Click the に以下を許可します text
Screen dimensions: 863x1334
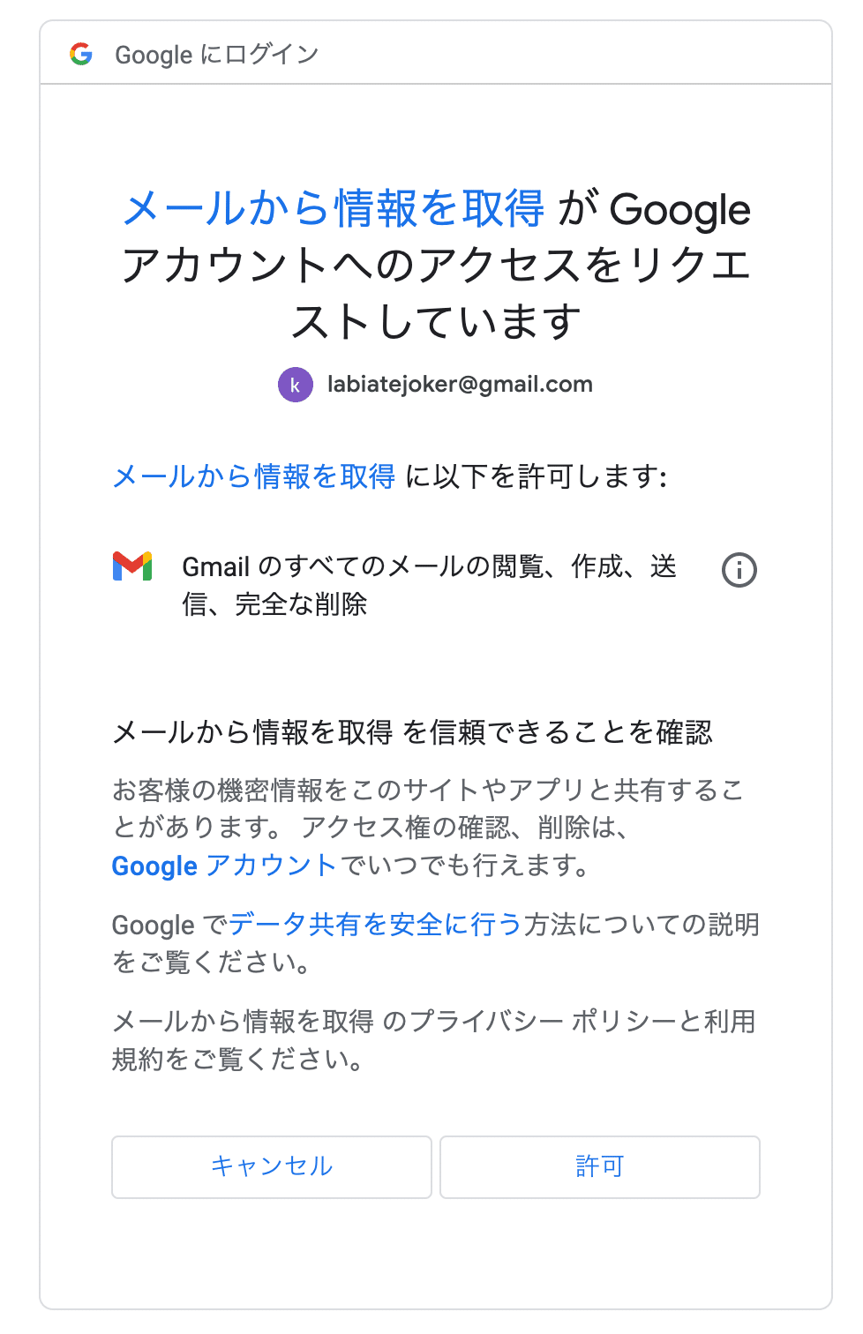(536, 476)
